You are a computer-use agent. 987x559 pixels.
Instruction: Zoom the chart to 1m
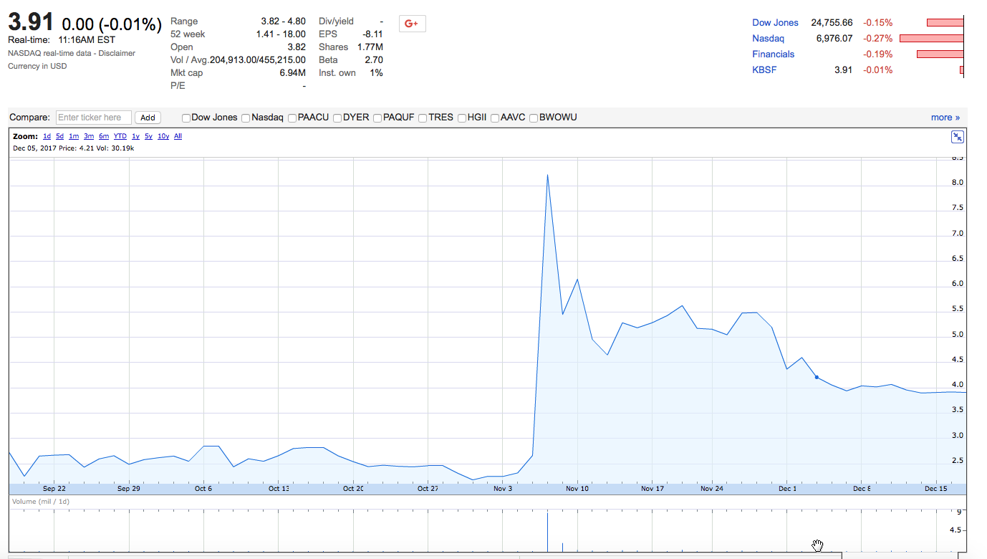pos(74,136)
